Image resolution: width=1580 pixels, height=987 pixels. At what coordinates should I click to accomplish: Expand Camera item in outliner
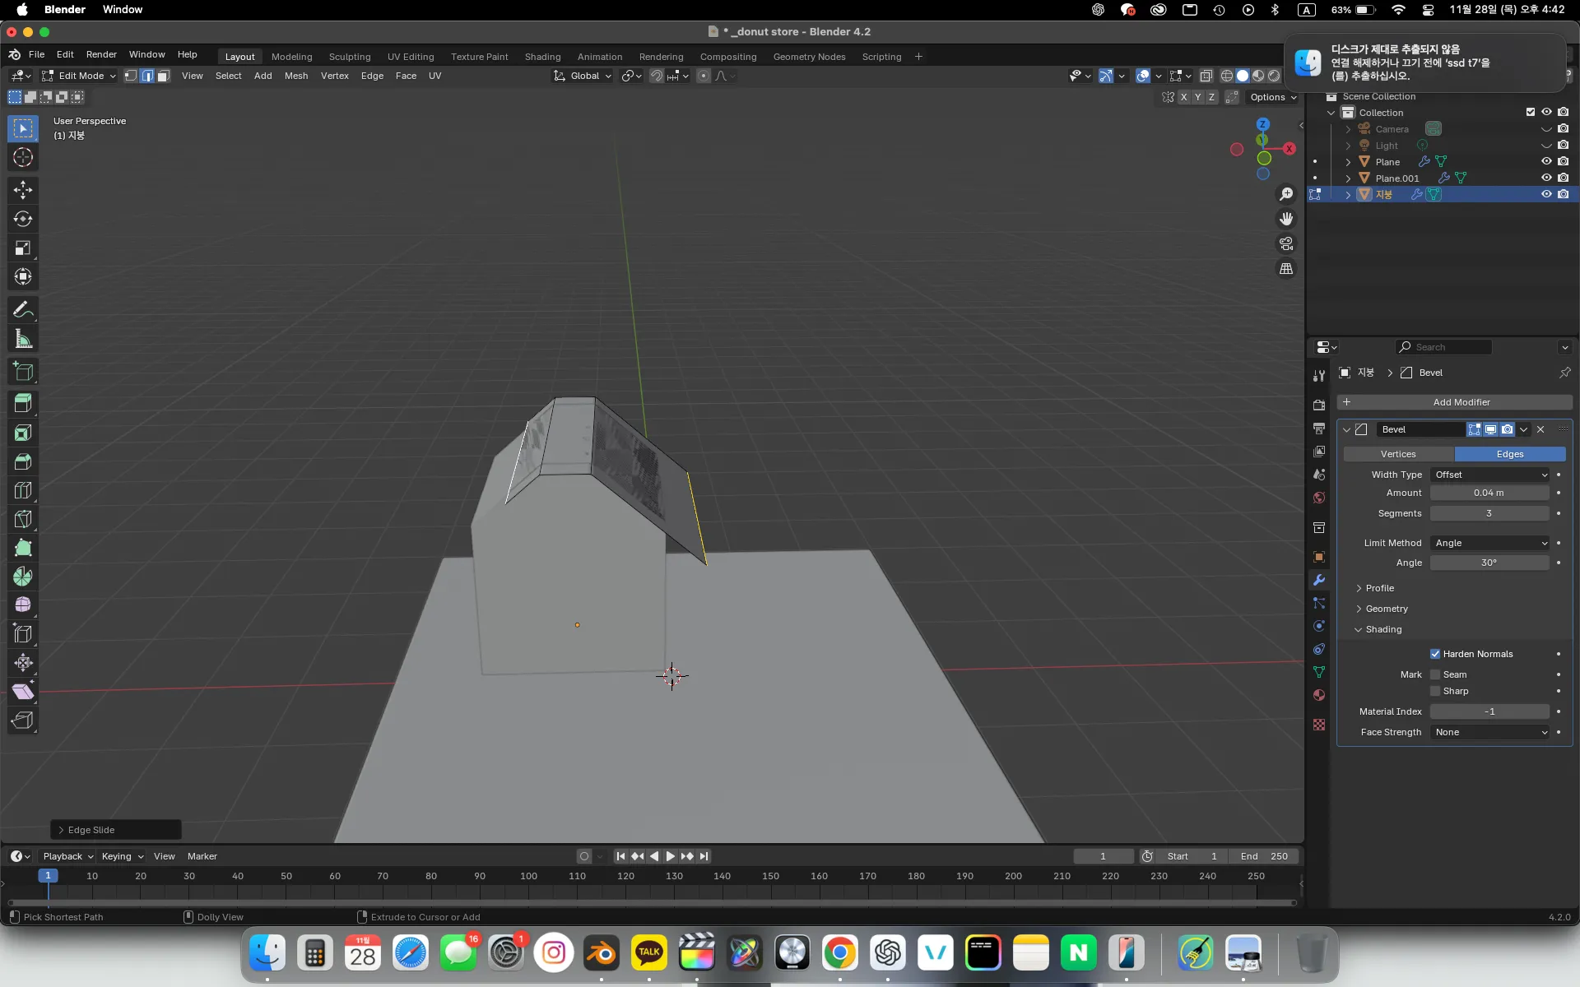tap(1348, 129)
